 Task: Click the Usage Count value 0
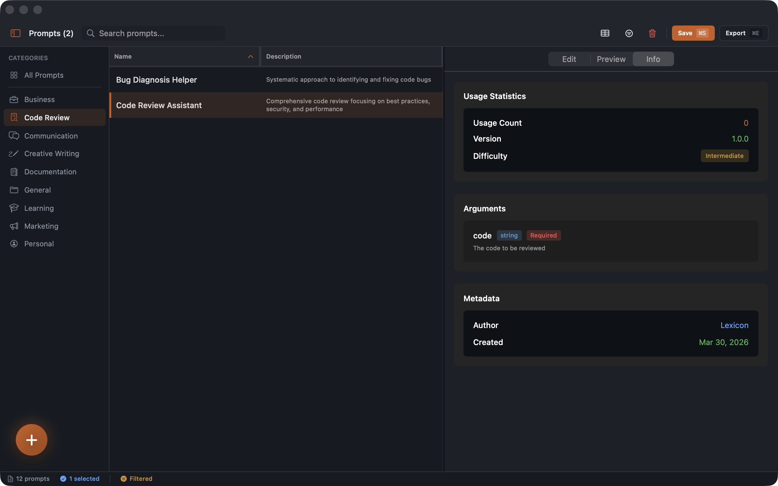[x=746, y=123]
